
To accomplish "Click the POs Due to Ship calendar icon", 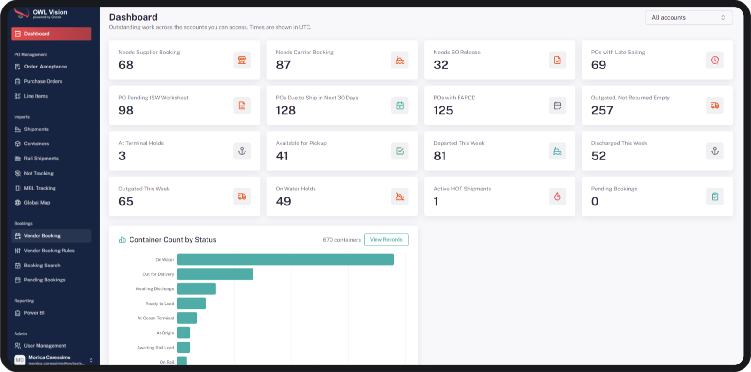I will point(399,106).
